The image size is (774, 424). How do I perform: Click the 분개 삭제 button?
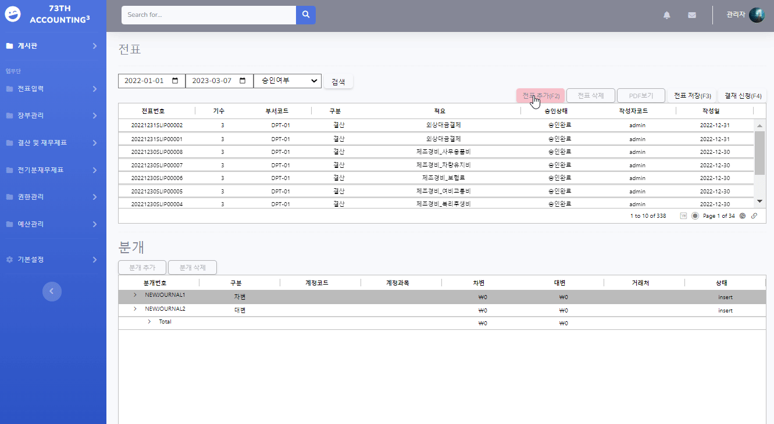click(x=192, y=268)
